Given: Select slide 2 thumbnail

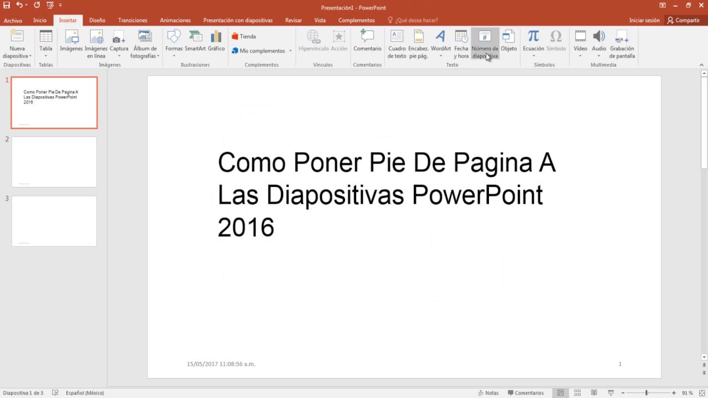Looking at the screenshot, I should point(54,162).
